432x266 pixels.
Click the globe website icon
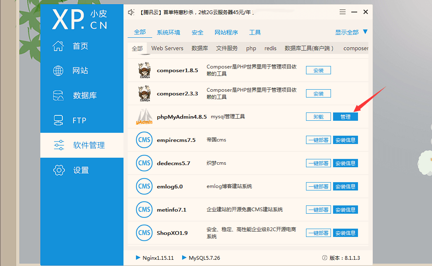(58, 71)
